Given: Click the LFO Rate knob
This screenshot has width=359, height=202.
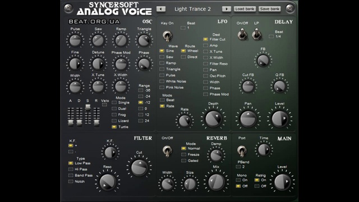Looking at the screenshot, I should pos(185,121).
